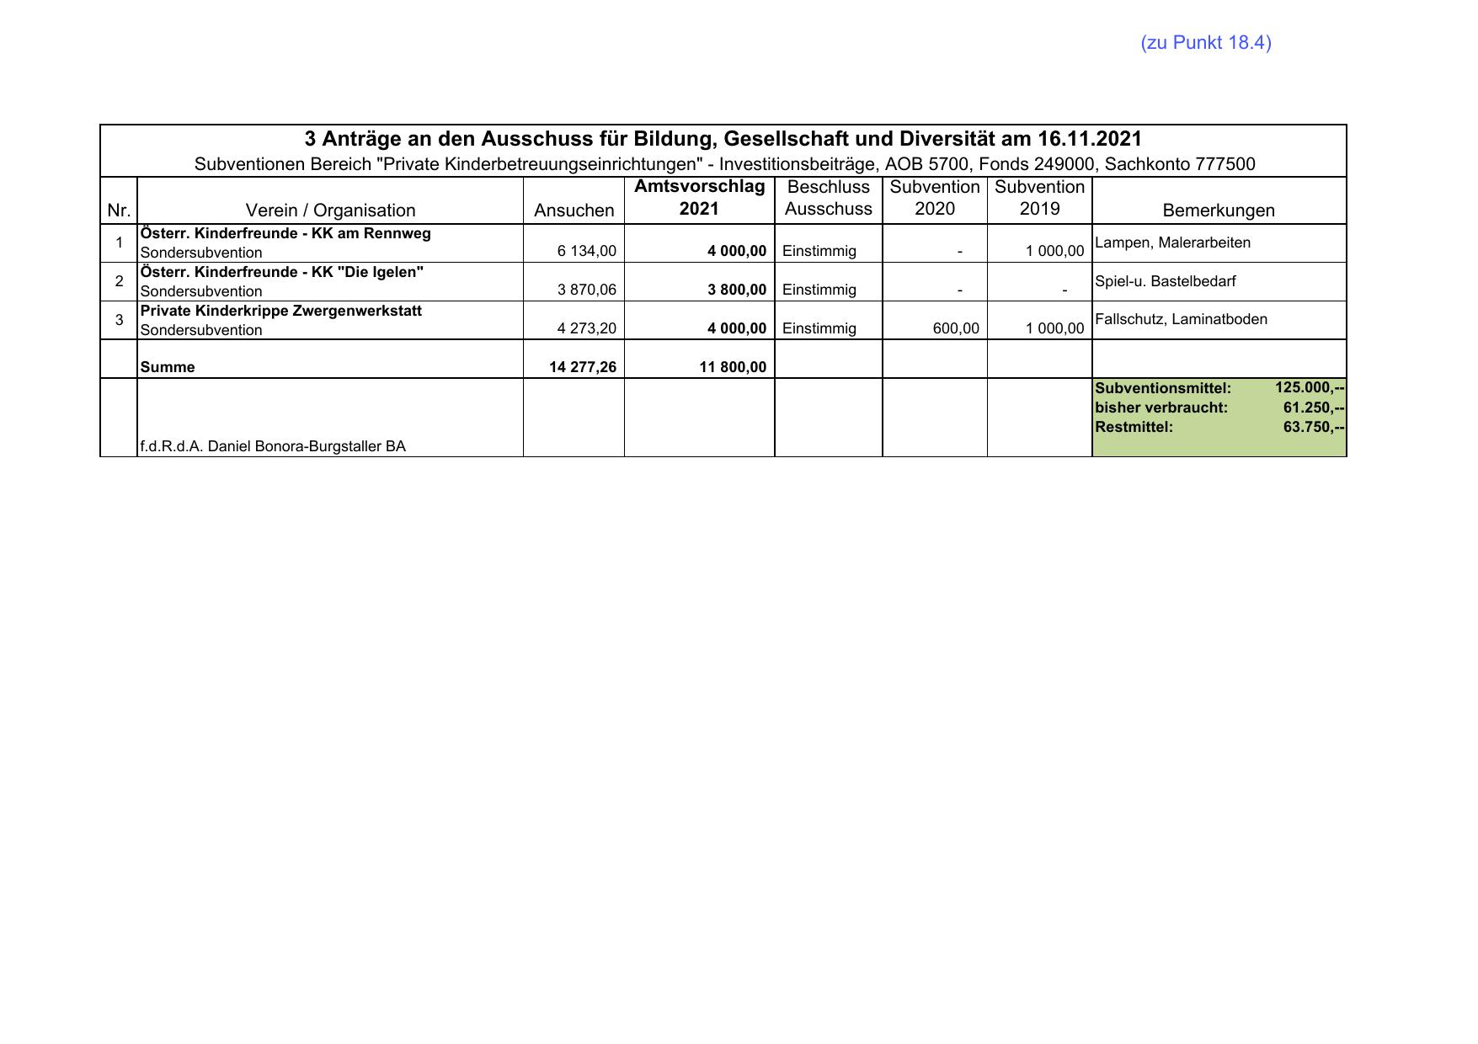Select the table title about 3 Anträge
Screen dimensions: 1478x1044
[x=723, y=139]
